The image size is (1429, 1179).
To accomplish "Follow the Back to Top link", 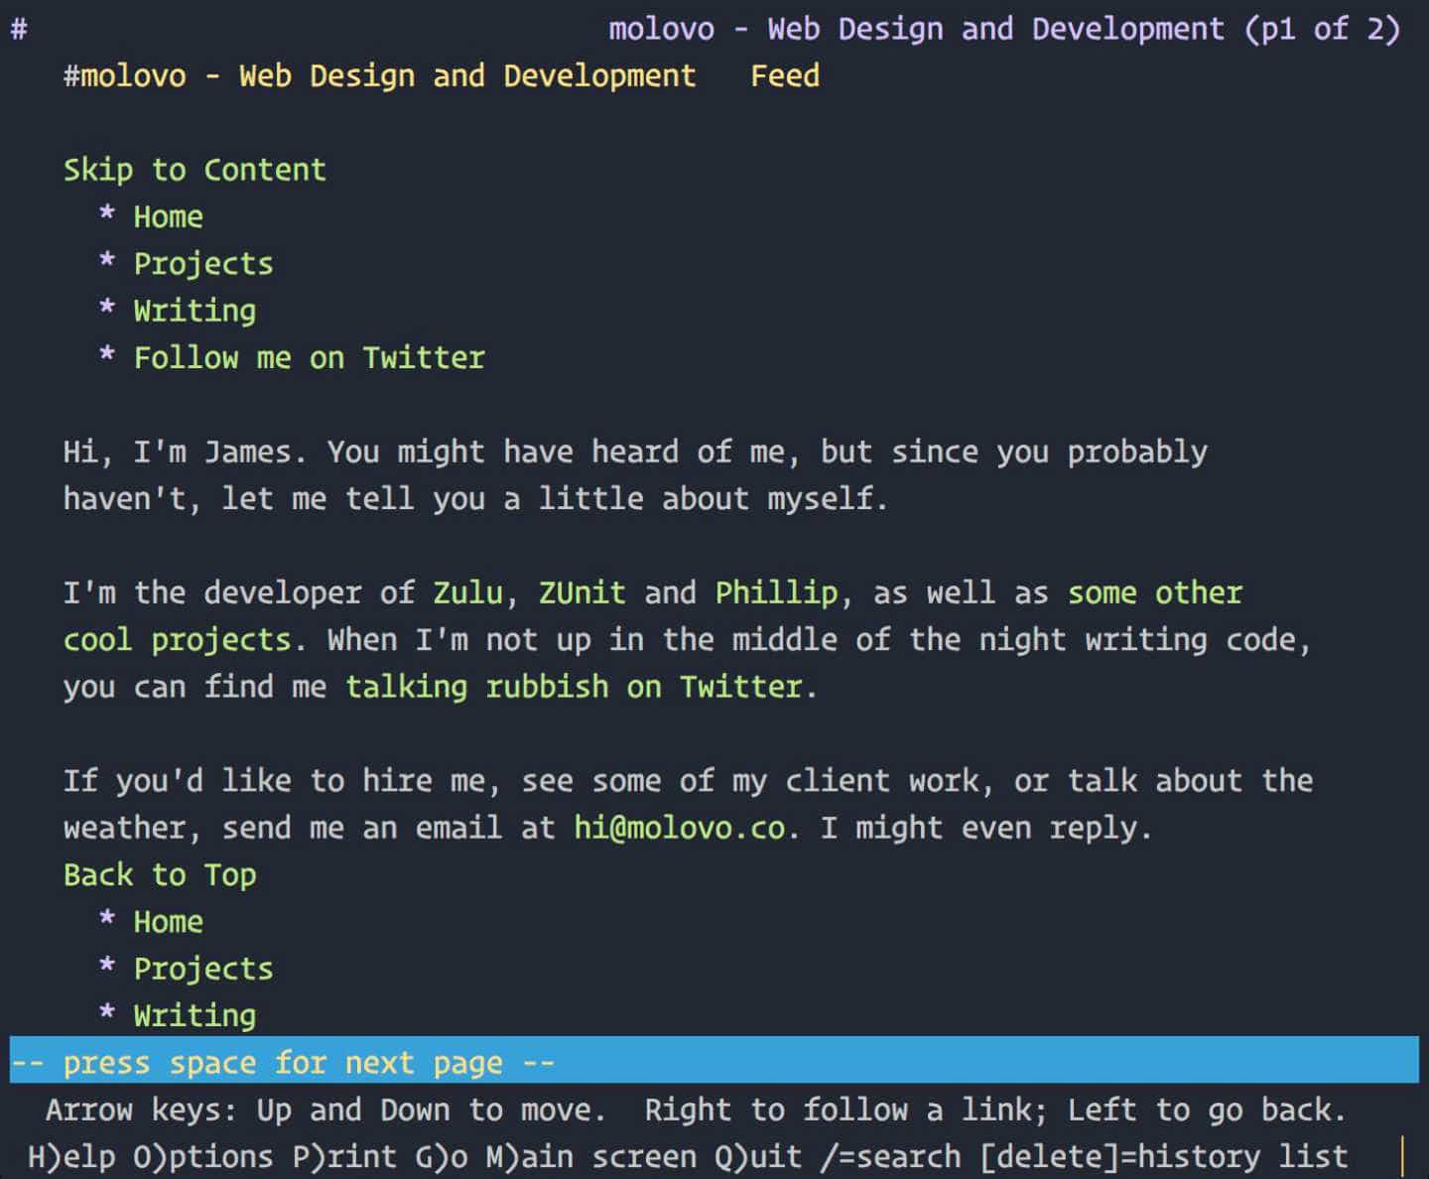I will coord(160,875).
